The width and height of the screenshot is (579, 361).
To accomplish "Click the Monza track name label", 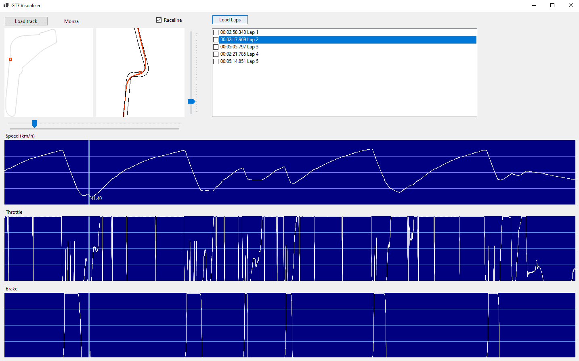I will [x=71, y=21].
